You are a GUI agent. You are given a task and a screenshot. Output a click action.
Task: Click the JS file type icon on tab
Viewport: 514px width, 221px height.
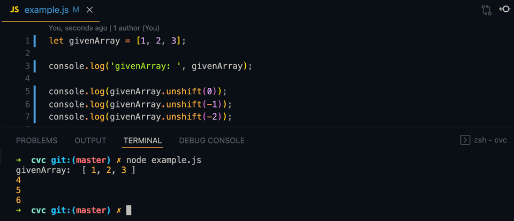[x=14, y=10]
